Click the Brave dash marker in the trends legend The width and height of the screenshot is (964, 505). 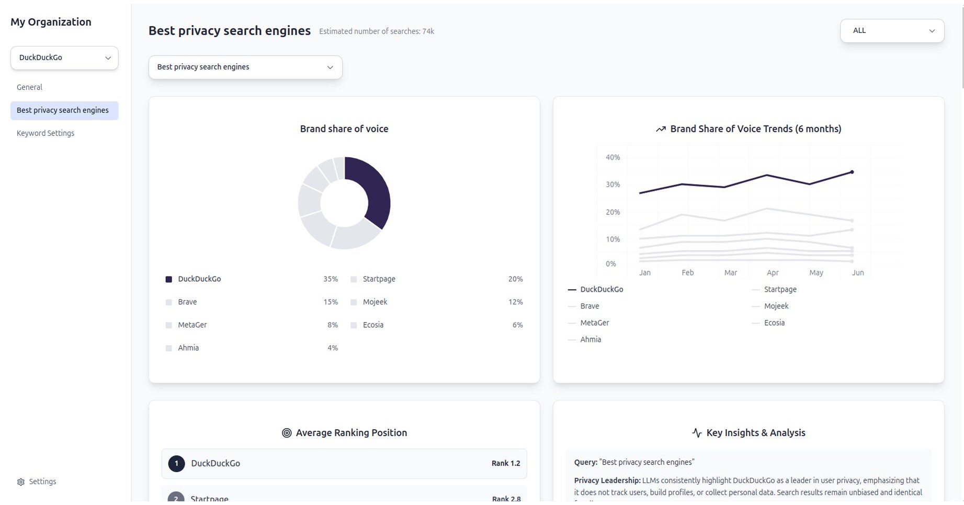[x=572, y=306]
